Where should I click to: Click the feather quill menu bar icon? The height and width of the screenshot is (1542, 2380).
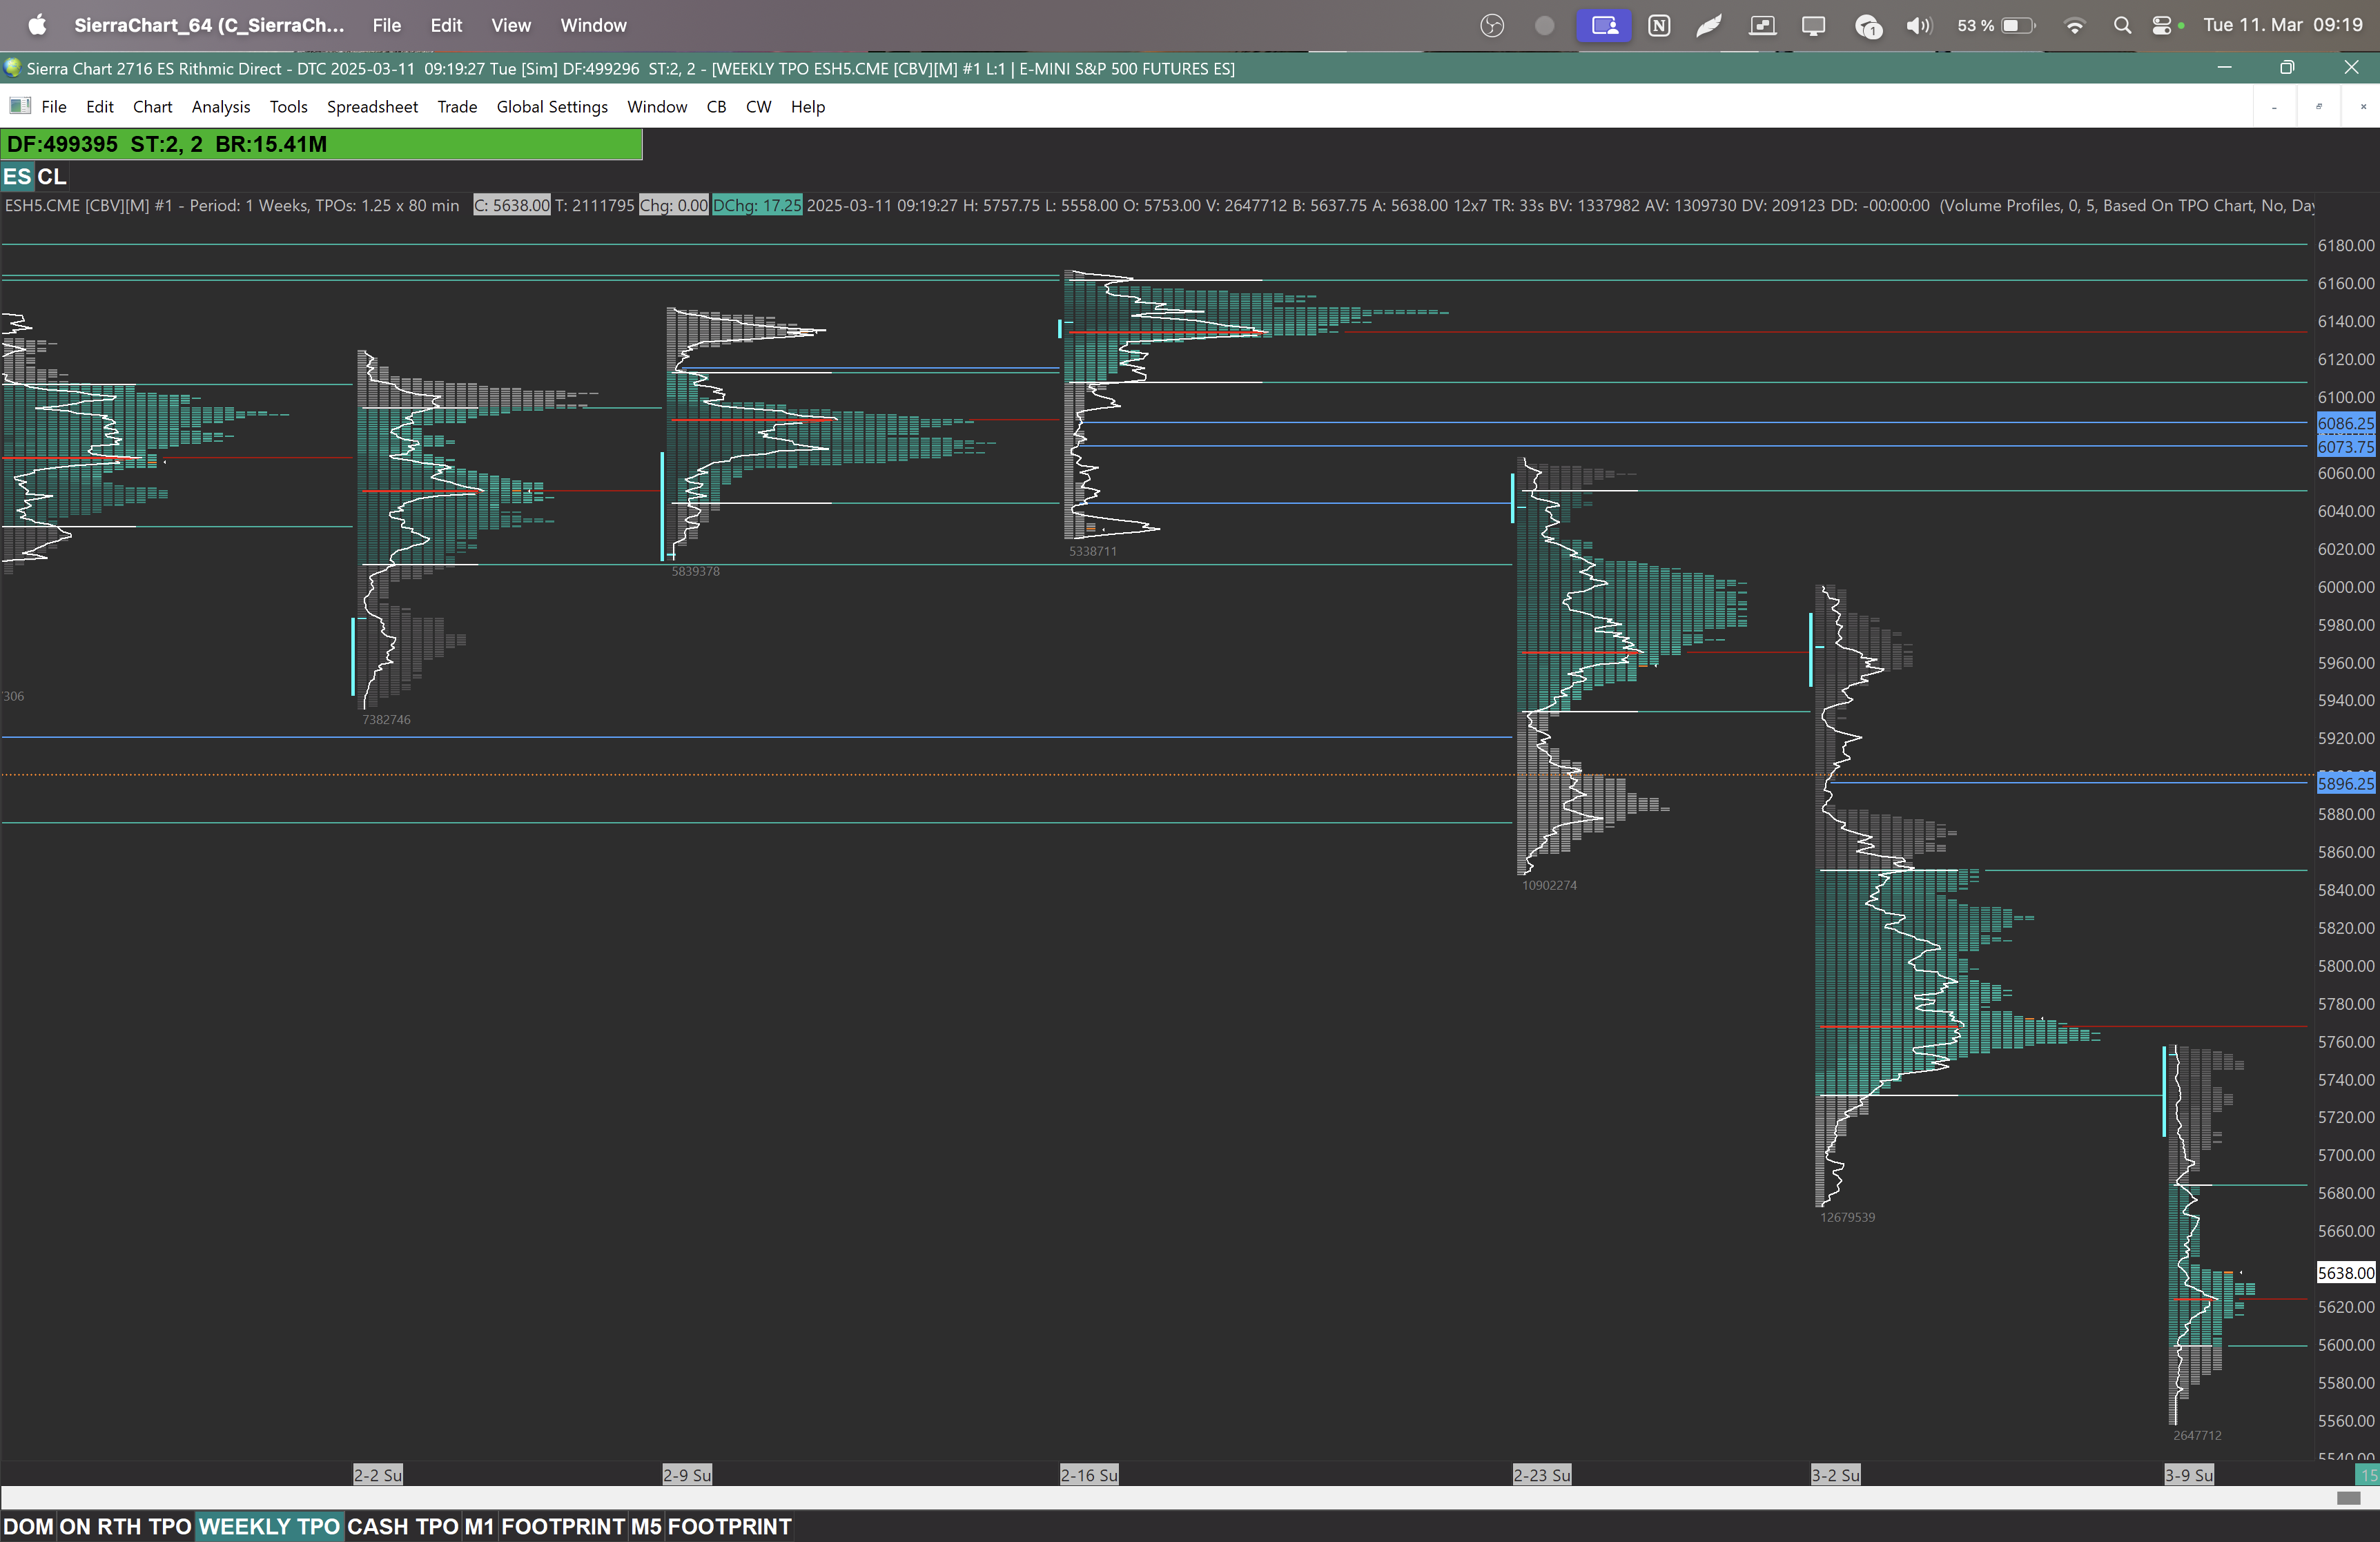[1709, 26]
